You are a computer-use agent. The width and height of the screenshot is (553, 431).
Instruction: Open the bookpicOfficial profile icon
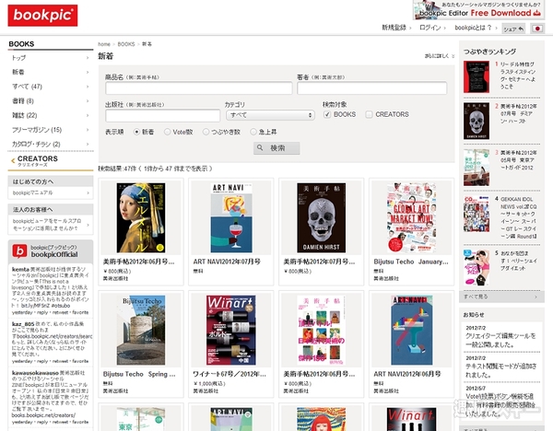(x=19, y=250)
